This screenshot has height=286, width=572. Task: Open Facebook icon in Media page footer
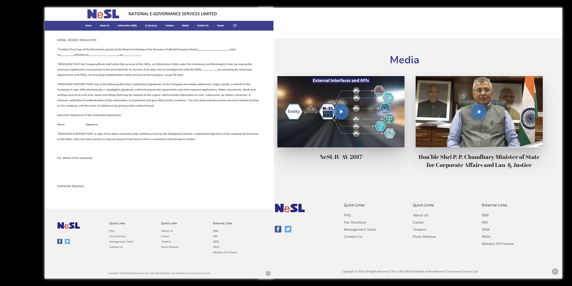tap(278, 229)
